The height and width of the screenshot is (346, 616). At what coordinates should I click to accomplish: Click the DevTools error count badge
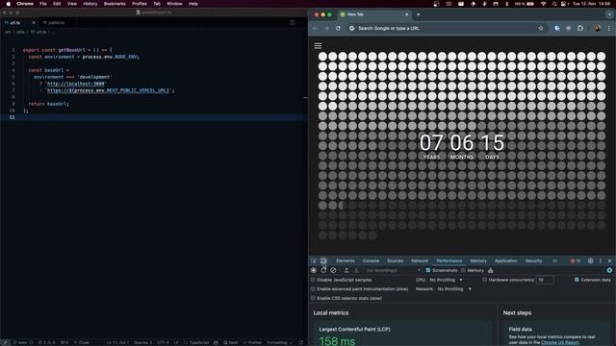(576, 260)
